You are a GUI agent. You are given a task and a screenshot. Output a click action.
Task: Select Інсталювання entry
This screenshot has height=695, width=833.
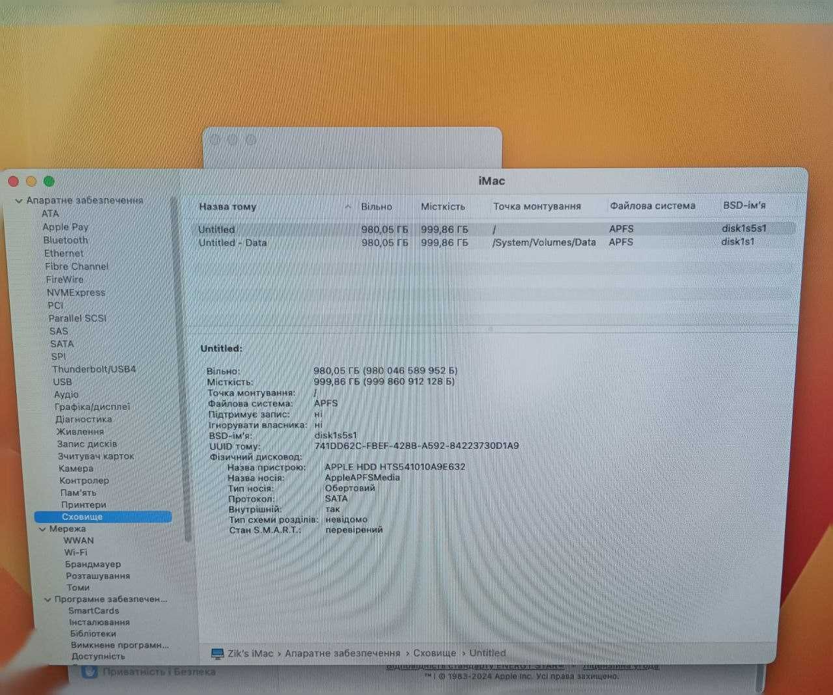click(100, 622)
